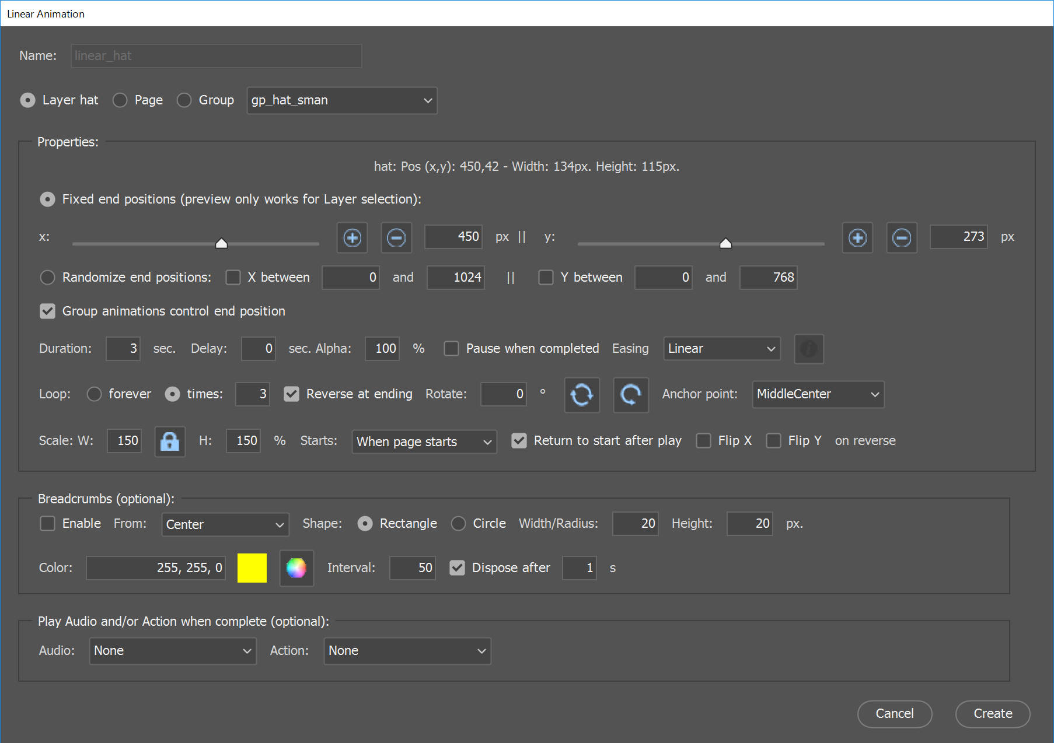
Task: Click the Color RGB value field
Action: point(156,568)
